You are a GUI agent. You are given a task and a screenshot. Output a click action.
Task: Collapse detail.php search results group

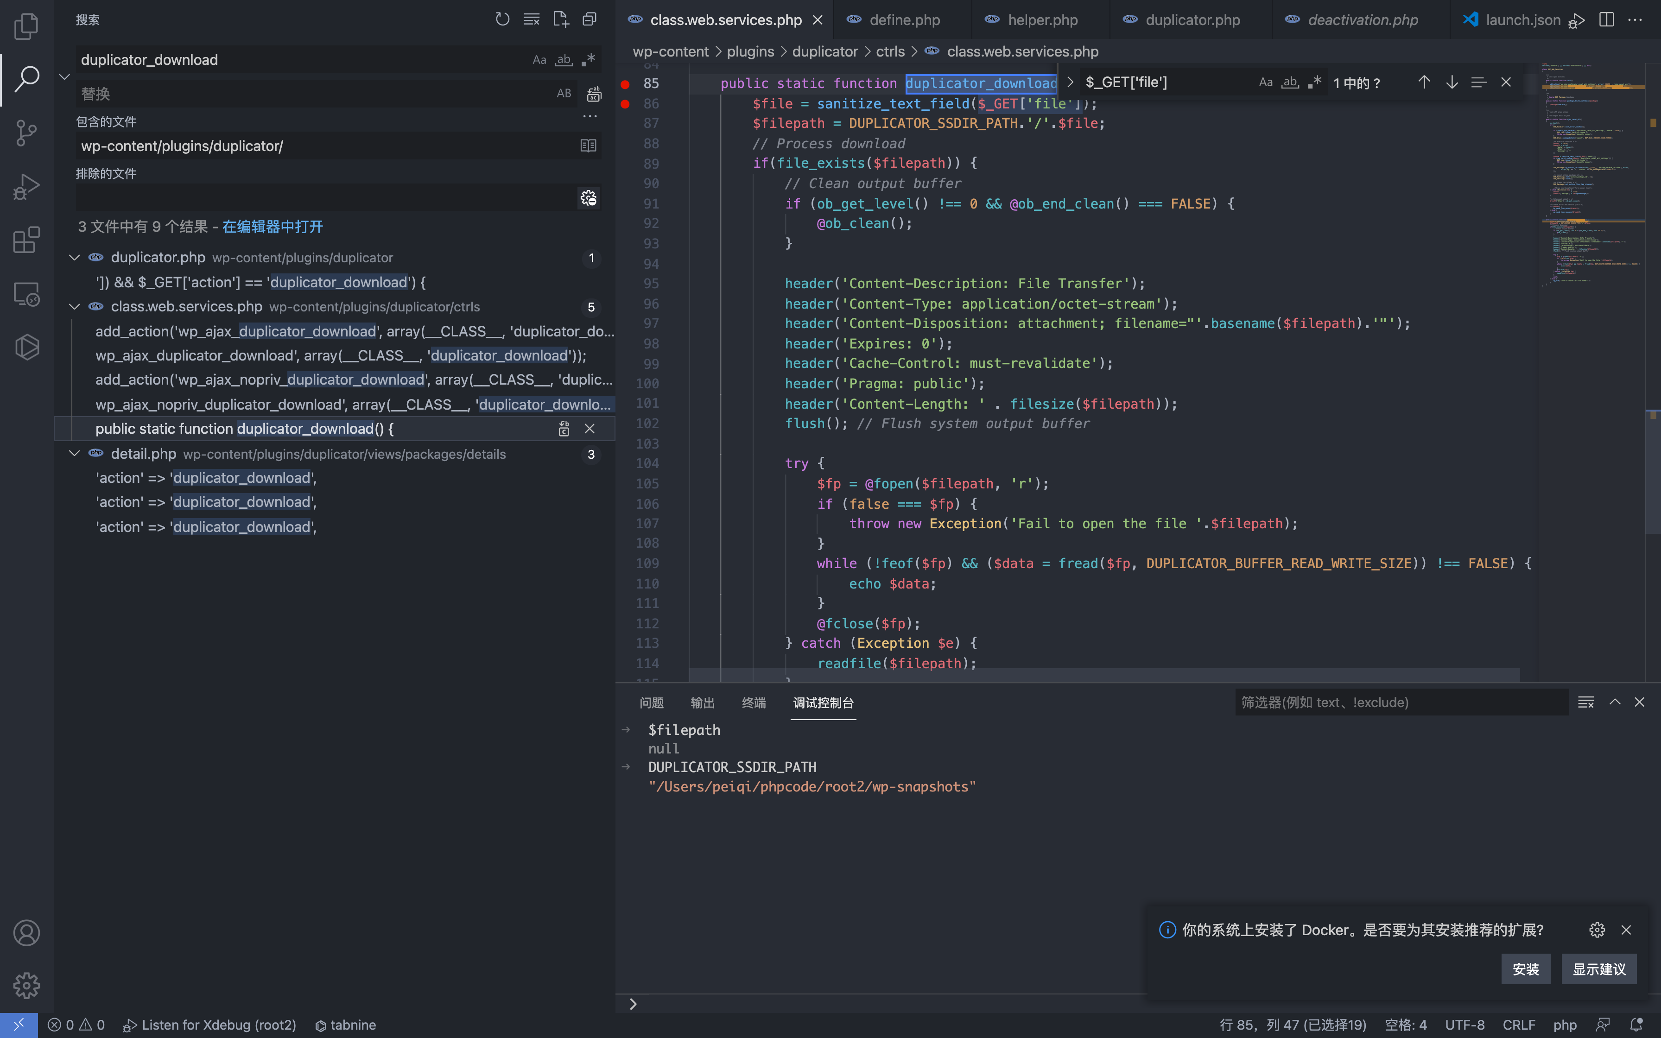74,454
